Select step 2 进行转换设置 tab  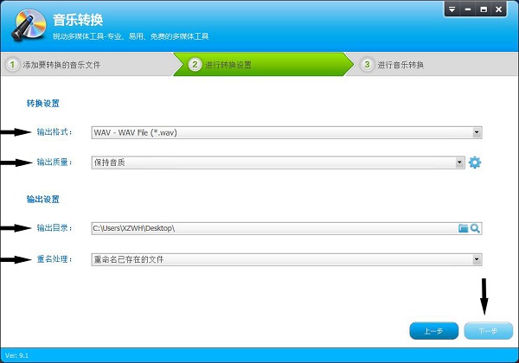pos(263,64)
